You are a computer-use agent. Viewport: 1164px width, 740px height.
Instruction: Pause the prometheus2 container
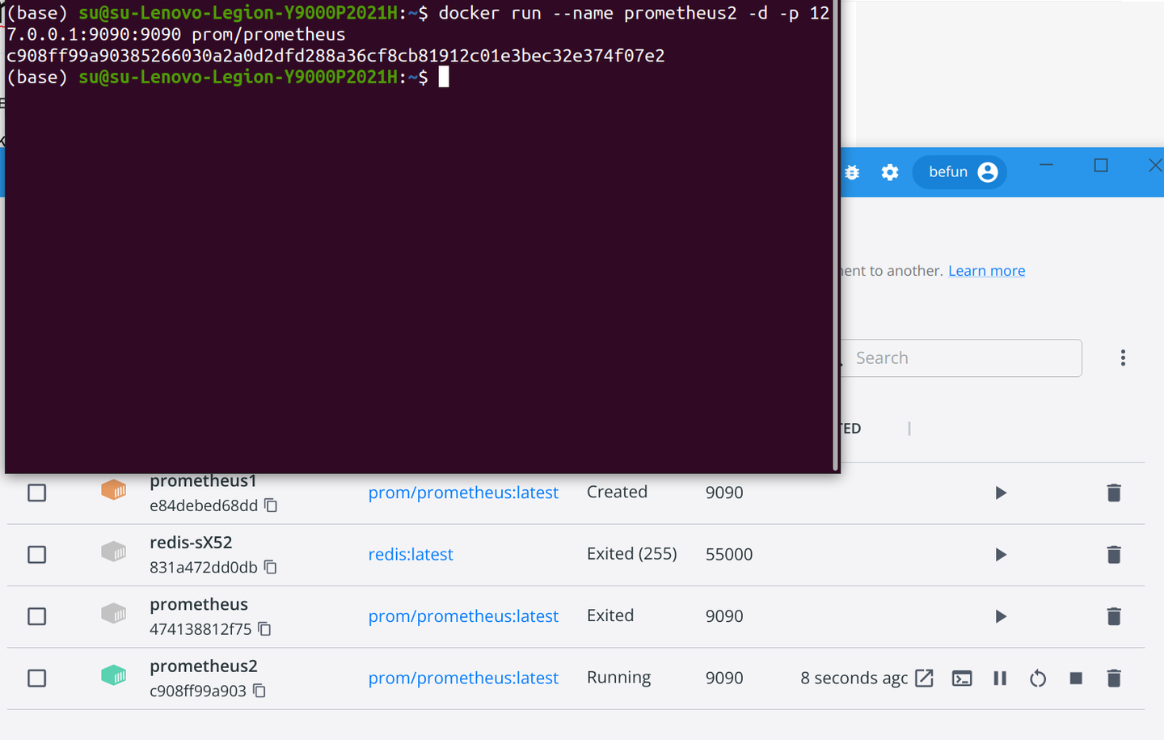click(1000, 679)
